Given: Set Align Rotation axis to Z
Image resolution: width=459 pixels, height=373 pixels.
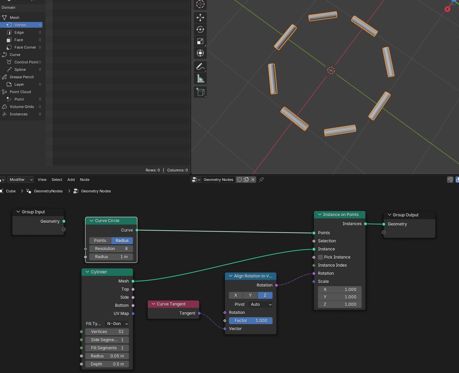Looking at the screenshot, I should tap(265, 295).
